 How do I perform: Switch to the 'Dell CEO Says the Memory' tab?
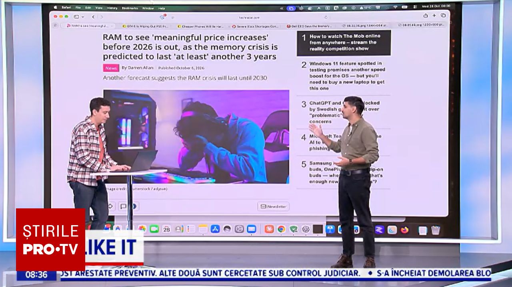click(310, 26)
